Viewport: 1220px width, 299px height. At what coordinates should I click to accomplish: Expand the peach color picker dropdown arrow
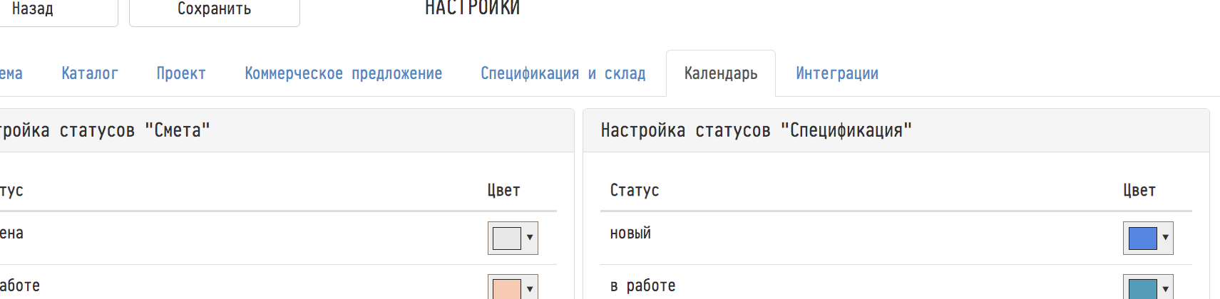530,288
